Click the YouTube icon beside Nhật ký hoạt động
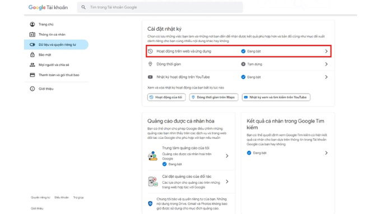 pos(150,77)
